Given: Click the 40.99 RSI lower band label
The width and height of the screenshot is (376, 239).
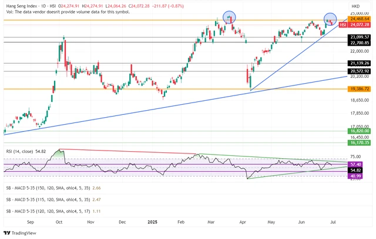Looking at the screenshot, I should [x=355, y=176].
